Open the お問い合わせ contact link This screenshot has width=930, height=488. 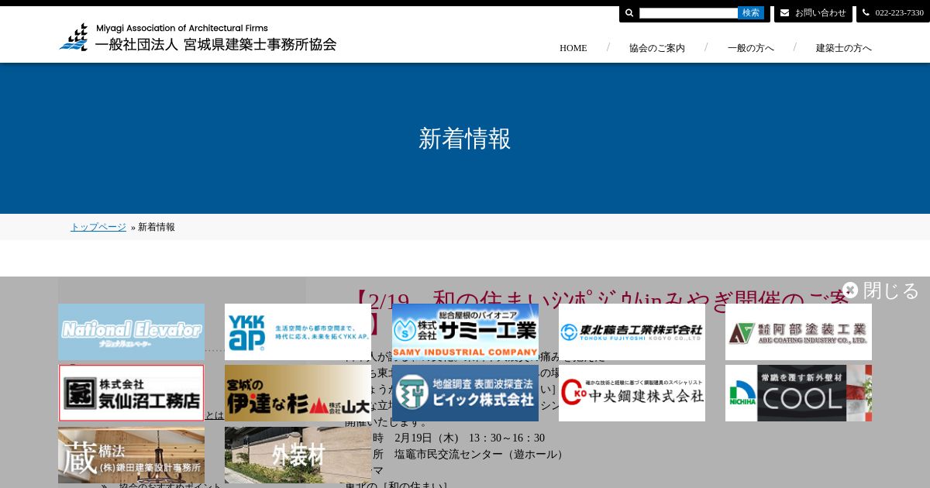click(x=820, y=13)
